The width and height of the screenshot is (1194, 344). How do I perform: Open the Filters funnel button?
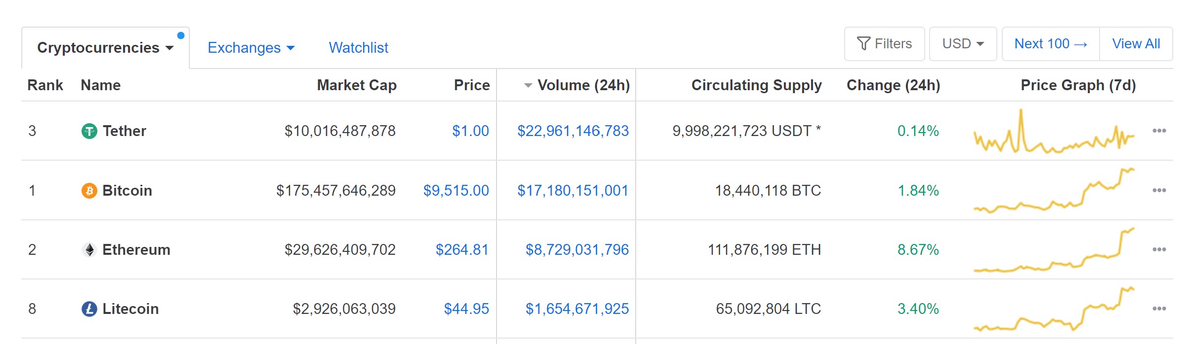tap(884, 44)
